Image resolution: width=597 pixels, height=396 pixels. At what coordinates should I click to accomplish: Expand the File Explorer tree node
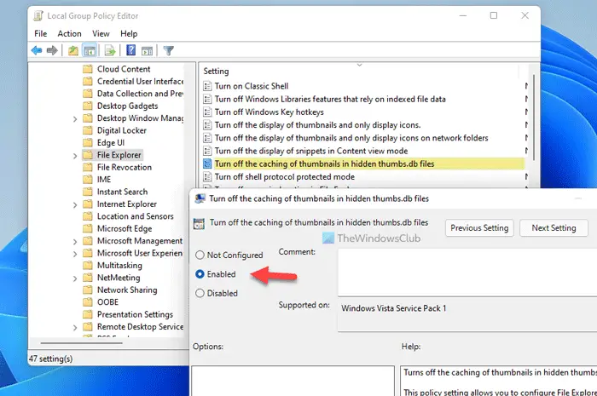pos(75,156)
